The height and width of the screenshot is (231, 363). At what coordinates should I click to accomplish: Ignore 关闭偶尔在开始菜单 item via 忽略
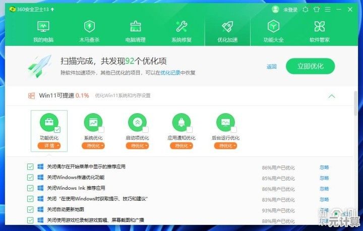coord(324,167)
